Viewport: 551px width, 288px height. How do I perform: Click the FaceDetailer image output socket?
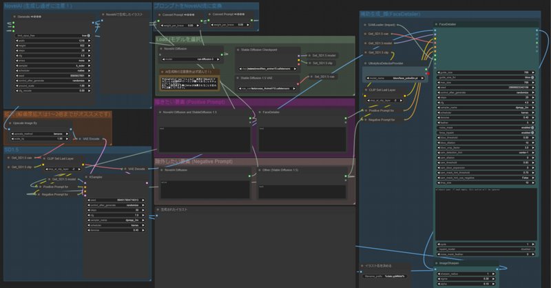click(x=537, y=30)
